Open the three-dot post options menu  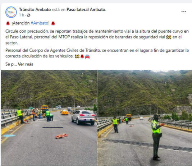point(184,11)
